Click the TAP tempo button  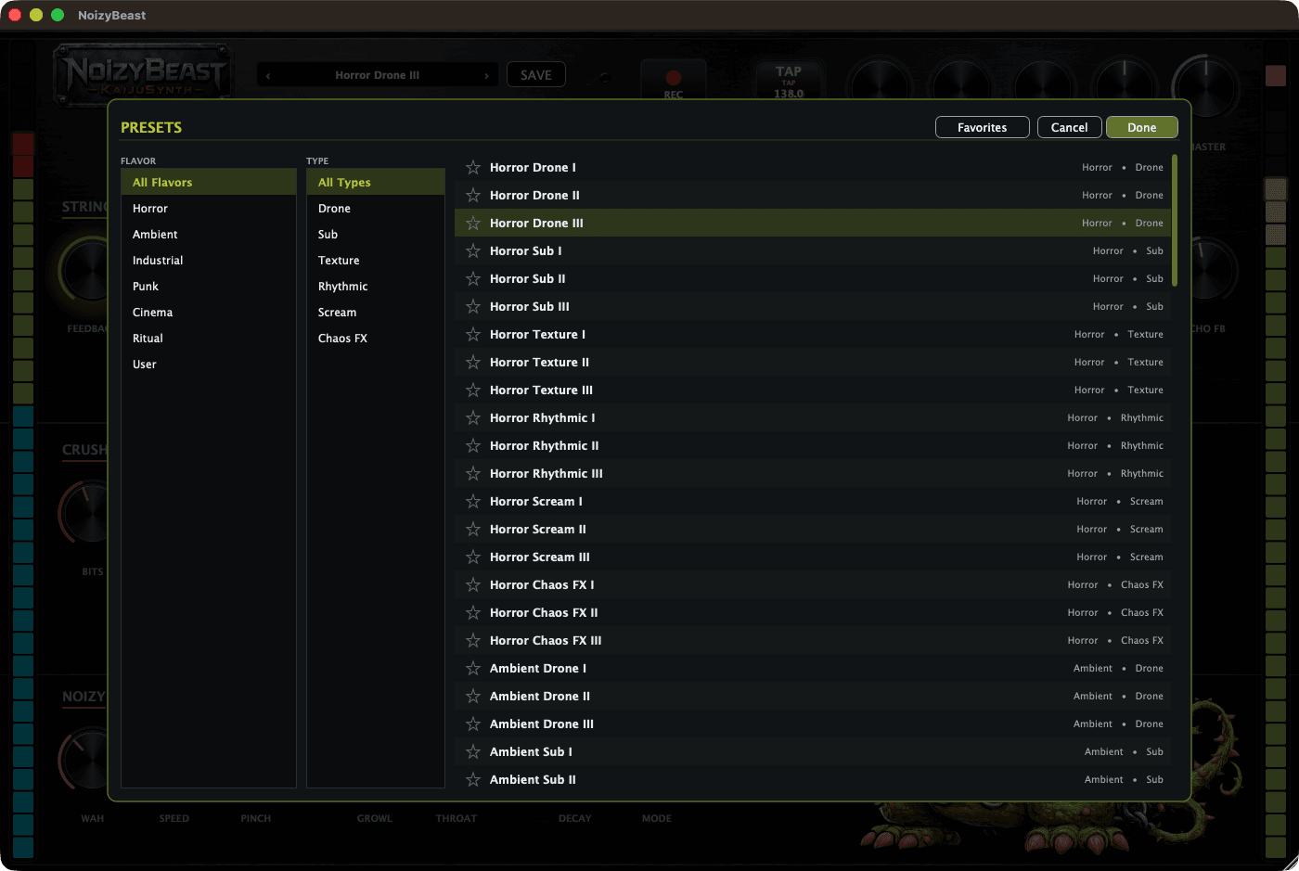pyautogui.click(x=789, y=81)
